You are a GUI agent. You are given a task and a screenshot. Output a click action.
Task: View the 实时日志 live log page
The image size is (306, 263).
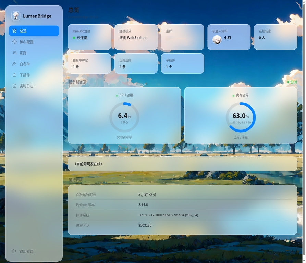click(x=34, y=86)
